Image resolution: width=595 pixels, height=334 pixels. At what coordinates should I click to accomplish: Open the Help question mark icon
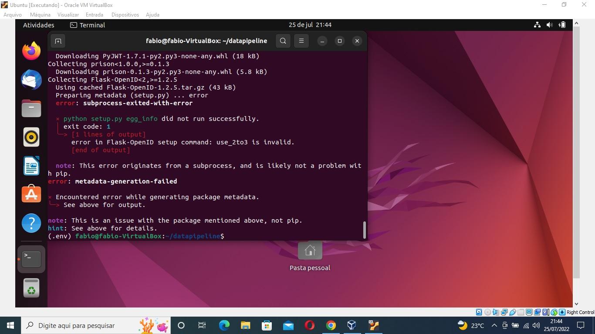pyautogui.click(x=31, y=223)
